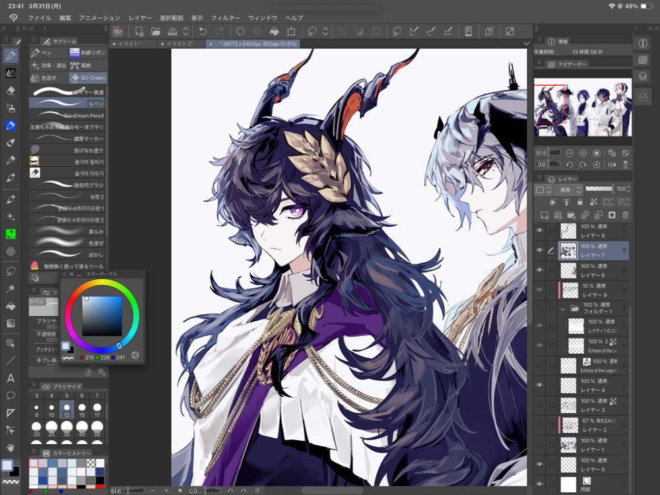Select the Hand move tool
This screenshot has height=495, width=660.
click(x=11, y=447)
